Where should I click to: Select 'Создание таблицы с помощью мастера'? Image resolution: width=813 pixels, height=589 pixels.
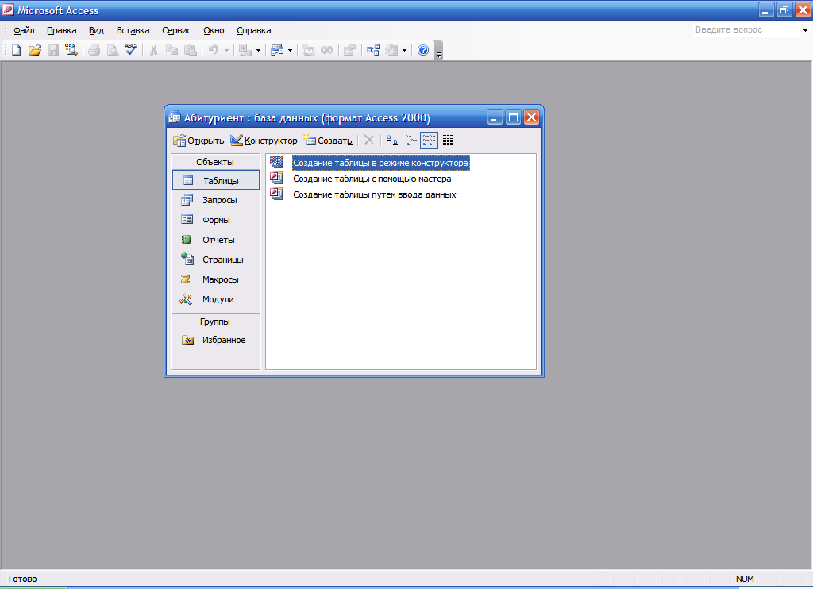372,179
